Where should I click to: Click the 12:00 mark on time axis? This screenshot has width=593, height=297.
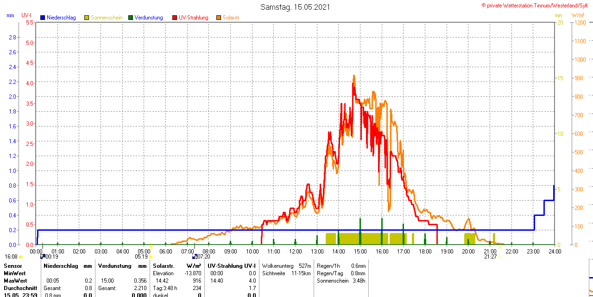[295, 251]
